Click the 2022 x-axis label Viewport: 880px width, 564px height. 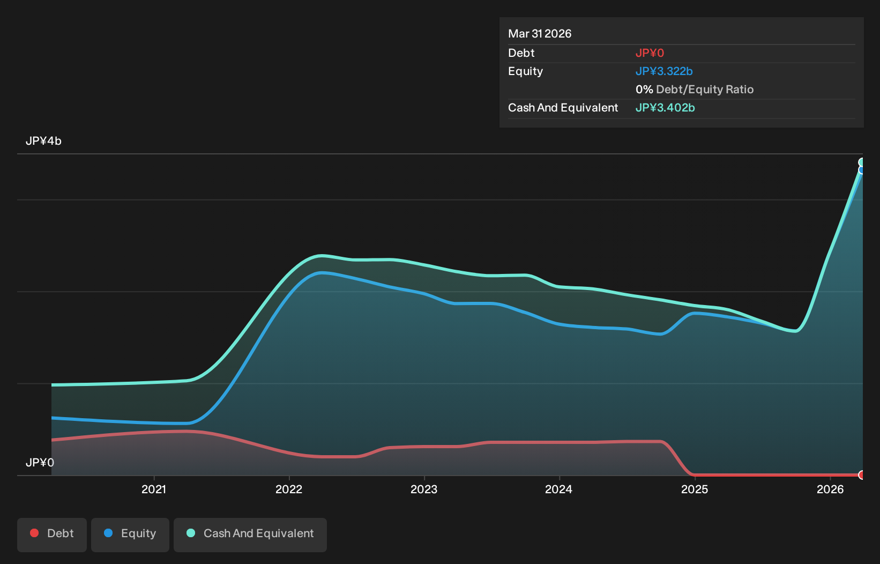tap(289, 489)
